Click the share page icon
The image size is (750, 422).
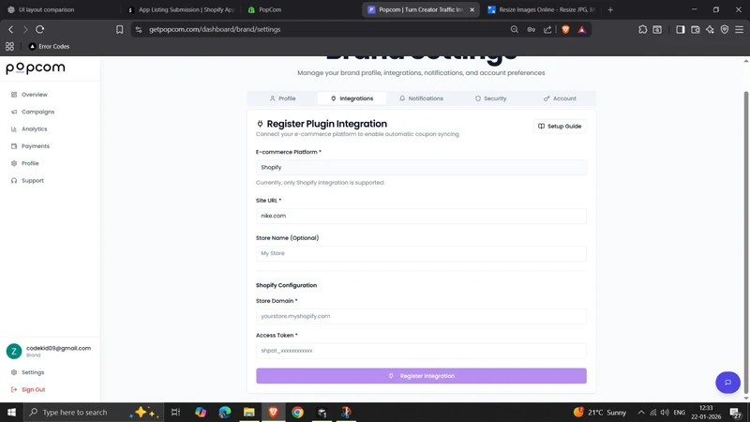point(547,29)
